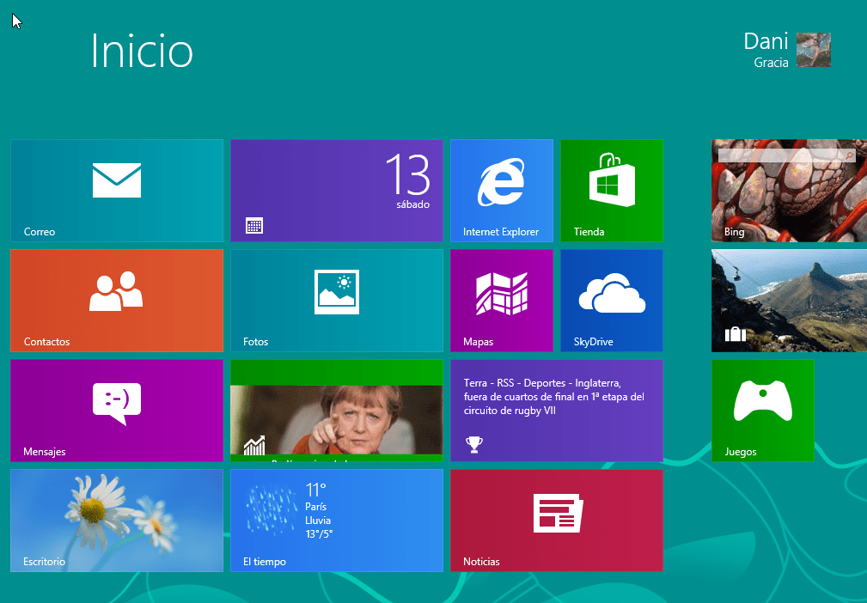Screen dimensions: 867x603
Task: Open the finance tile with Merkel photo
Action: tap(337, 411)
